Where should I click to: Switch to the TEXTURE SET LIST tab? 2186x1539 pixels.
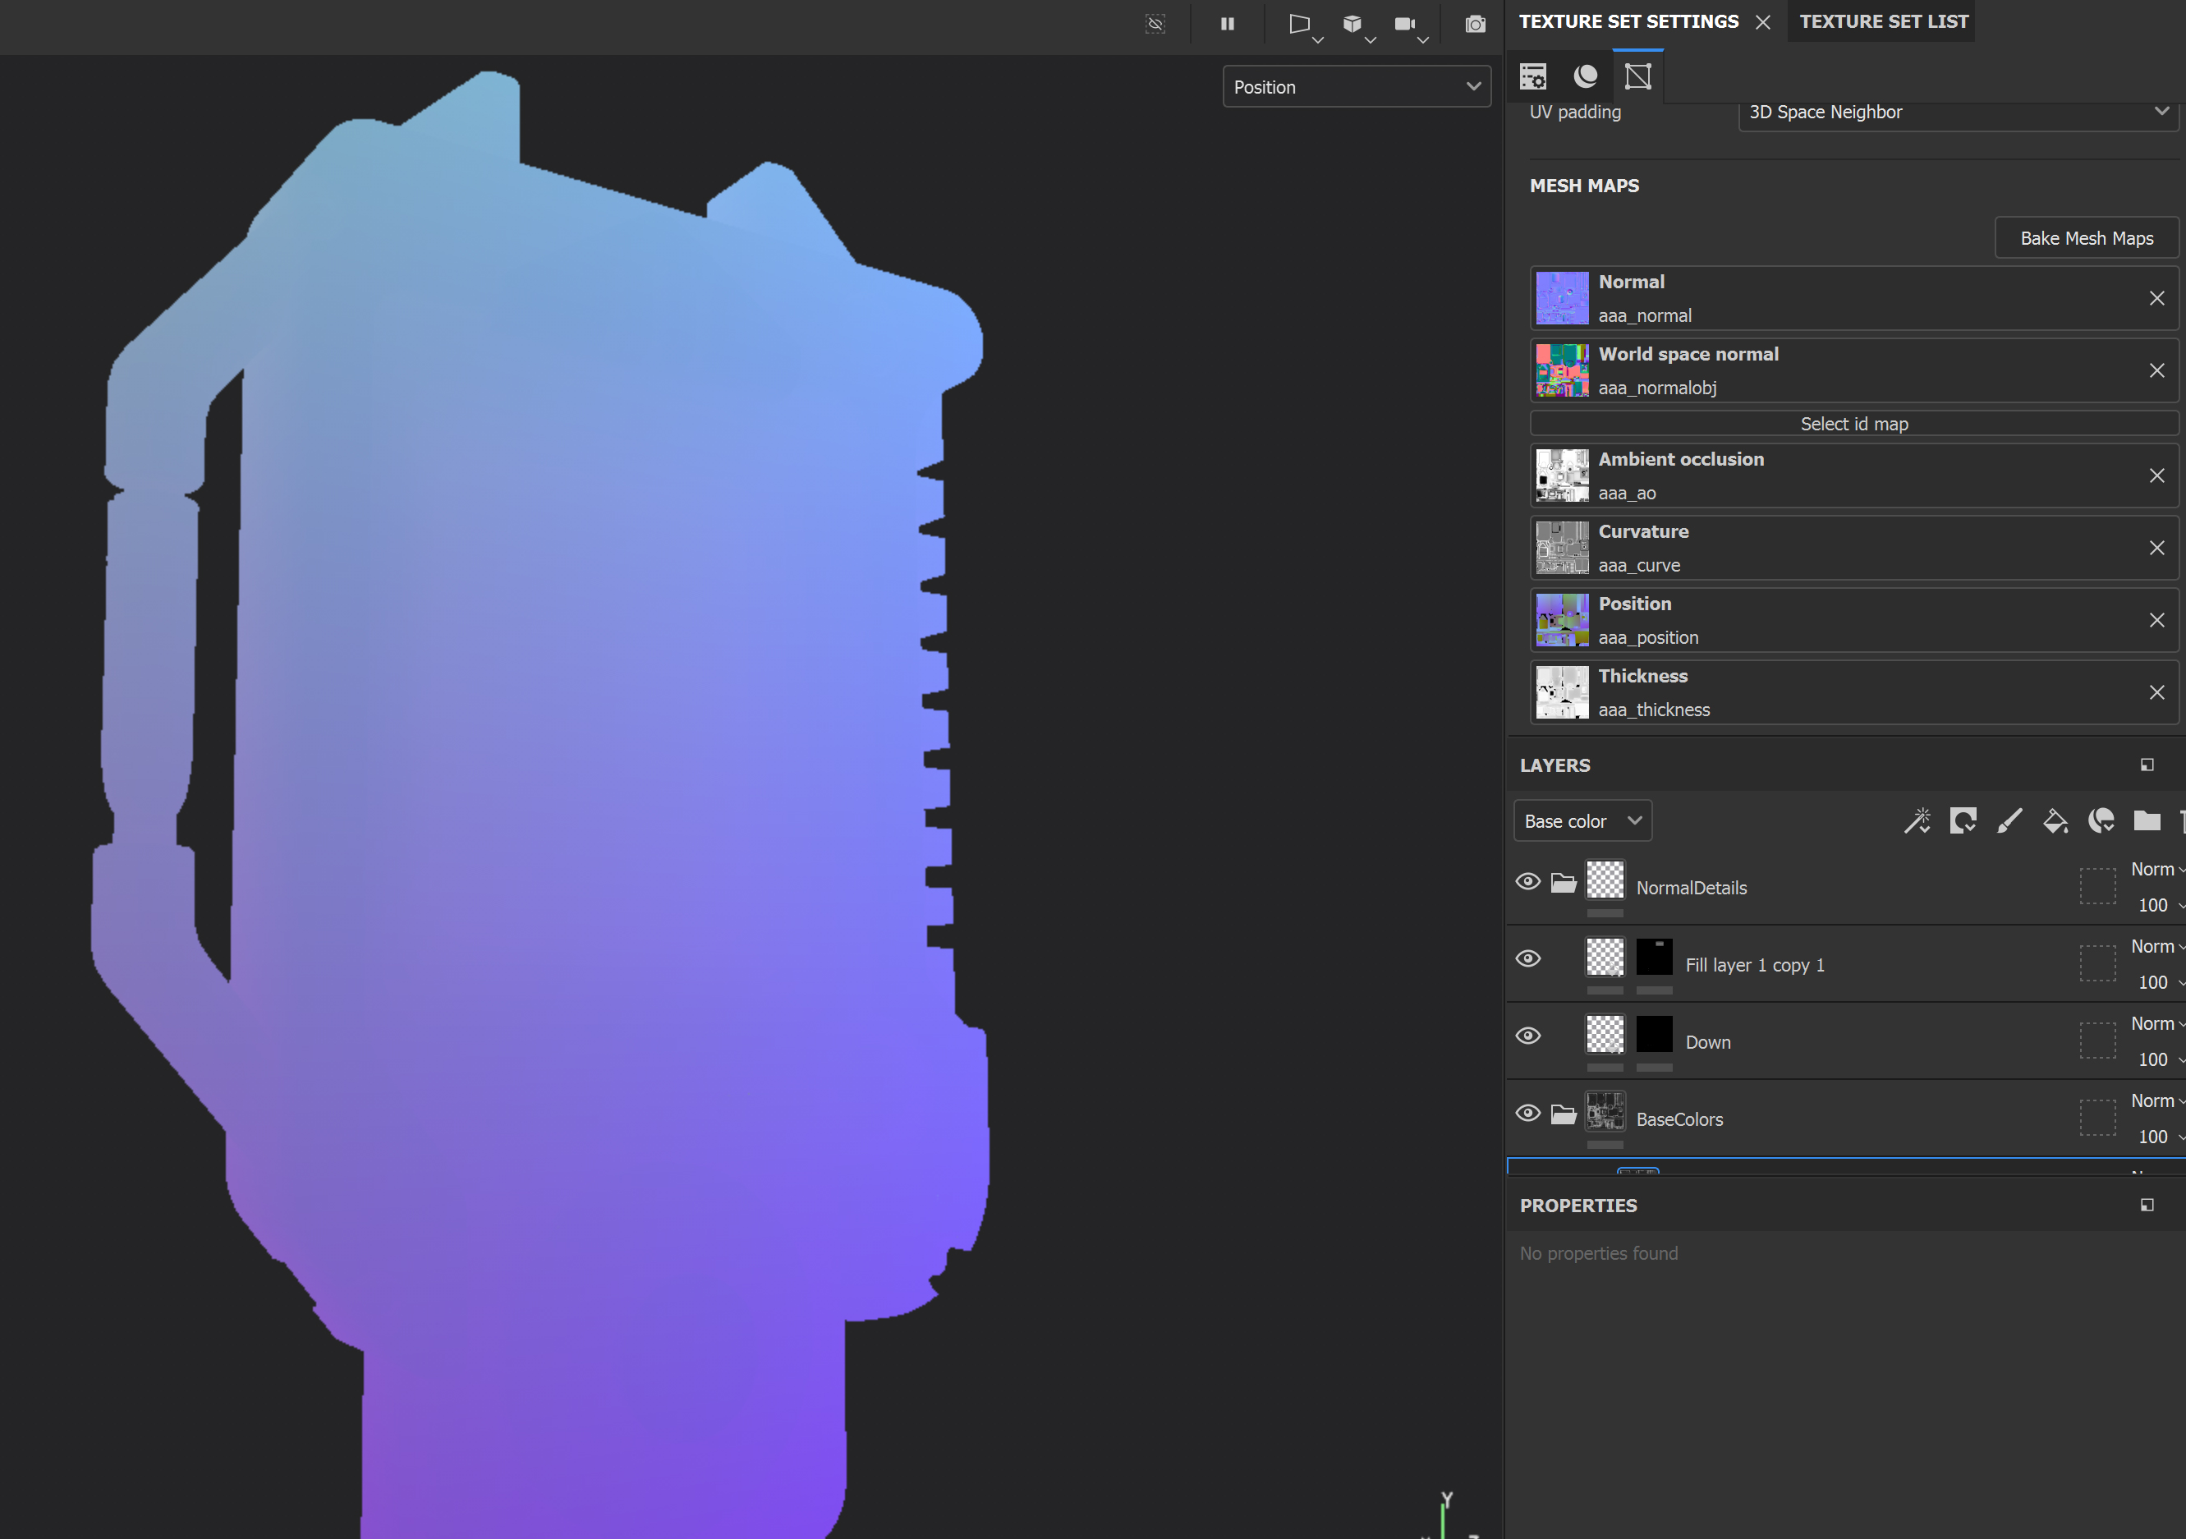click(x=1881, y=21)
